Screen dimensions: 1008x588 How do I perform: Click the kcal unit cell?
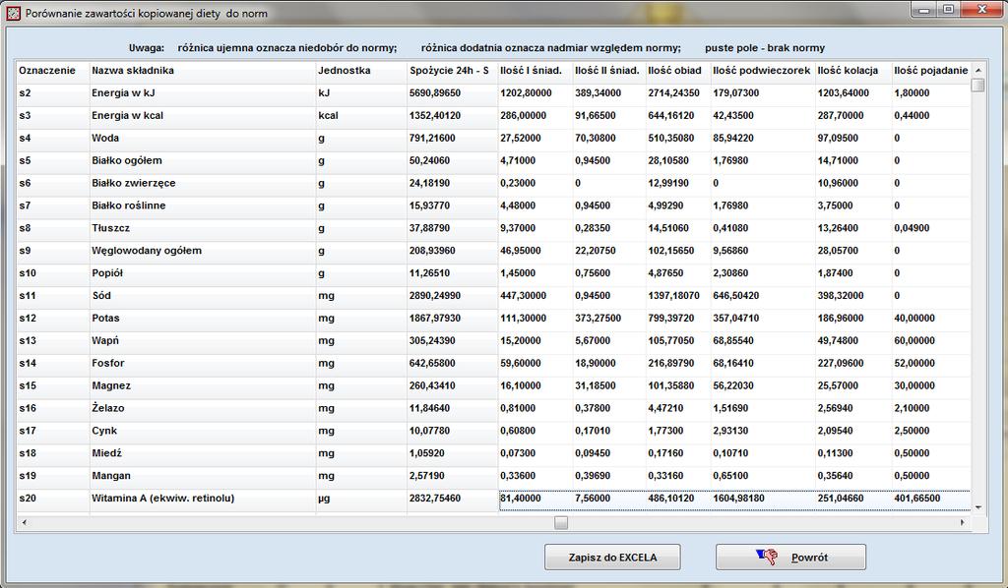point(362,116)
